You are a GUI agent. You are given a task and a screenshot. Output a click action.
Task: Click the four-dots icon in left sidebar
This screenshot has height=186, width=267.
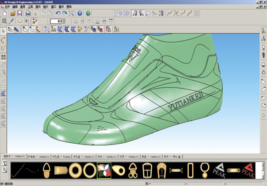tap(3, 57)
